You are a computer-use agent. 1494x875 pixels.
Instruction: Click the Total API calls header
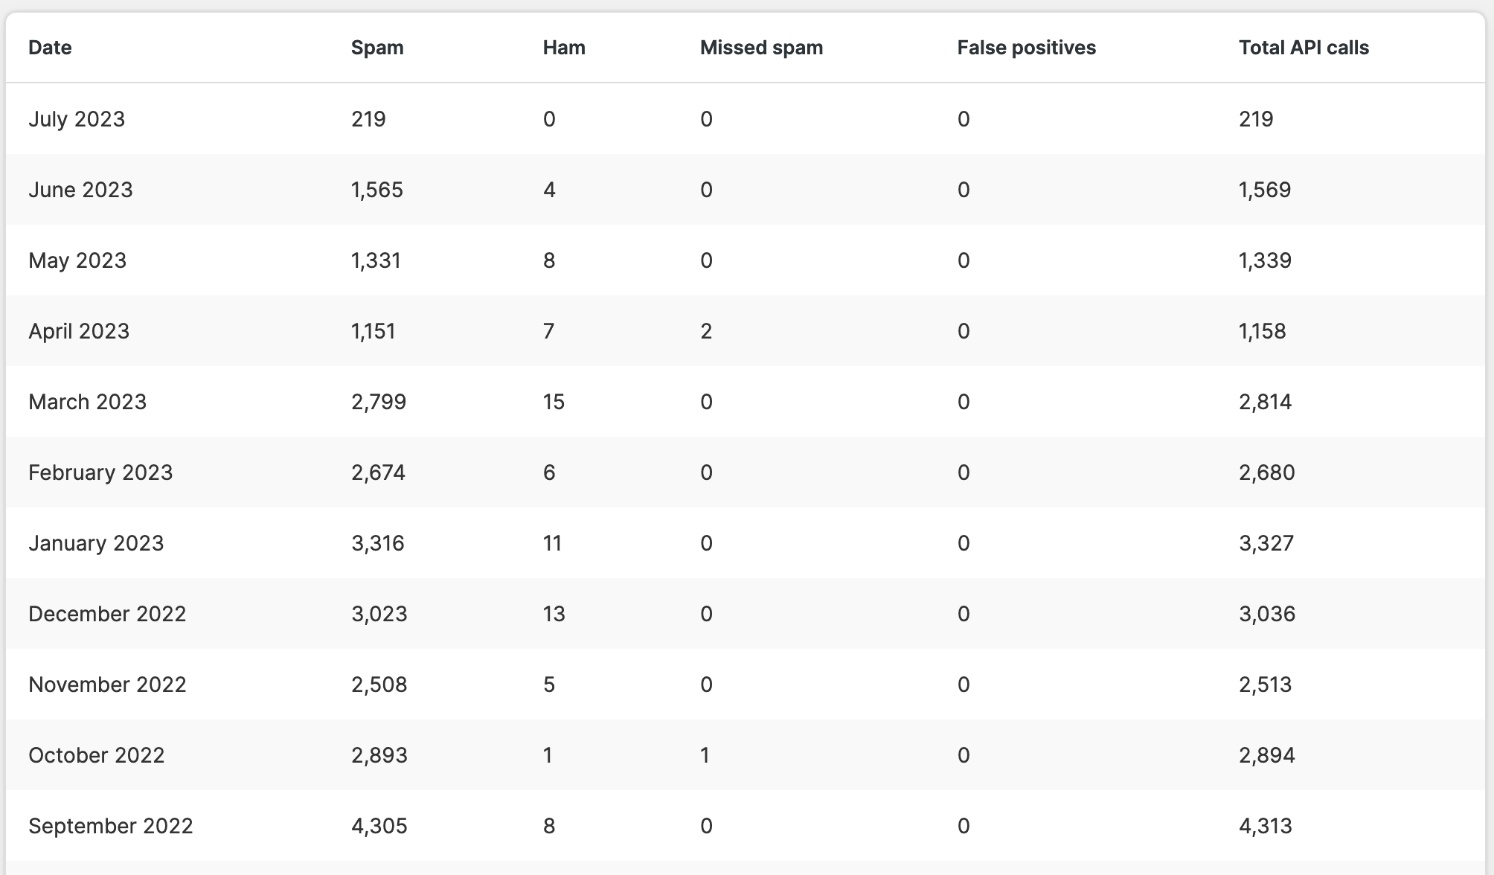point(1304,48)
